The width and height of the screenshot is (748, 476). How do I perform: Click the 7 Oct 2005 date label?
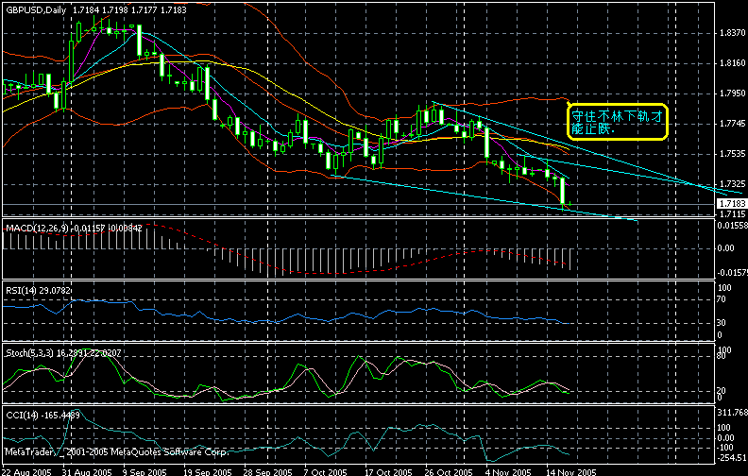[325, 471]
